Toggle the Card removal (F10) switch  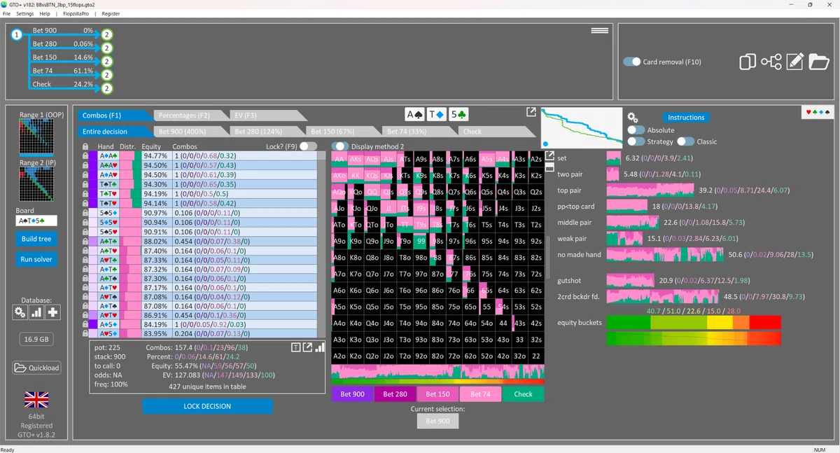coord(632,62)
